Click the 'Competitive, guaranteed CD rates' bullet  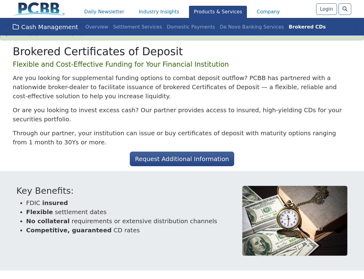point(83,230)
